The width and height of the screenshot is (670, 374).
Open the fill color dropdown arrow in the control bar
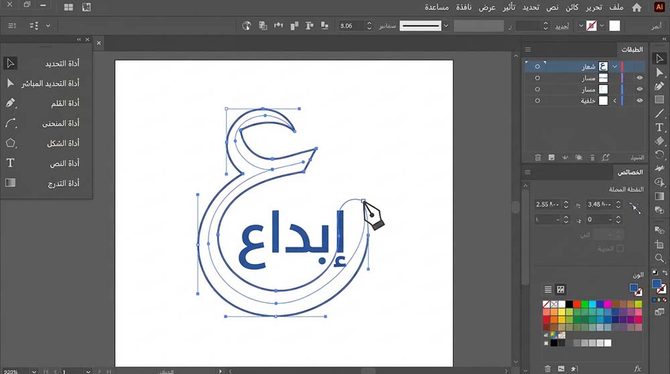tap(602, 25)
